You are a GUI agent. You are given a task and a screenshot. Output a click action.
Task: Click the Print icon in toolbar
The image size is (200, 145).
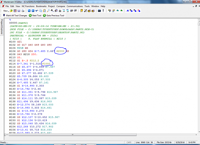(x=23, y=11)
